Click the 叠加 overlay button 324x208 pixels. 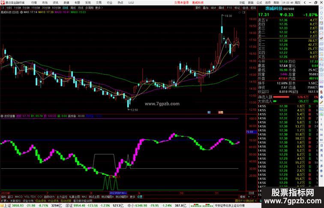[x=206, y=8]
